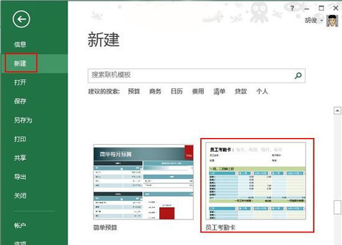Click the 简单预算 template caption
Viewport: 342px width, 245px height.
(x=105, y=228)
